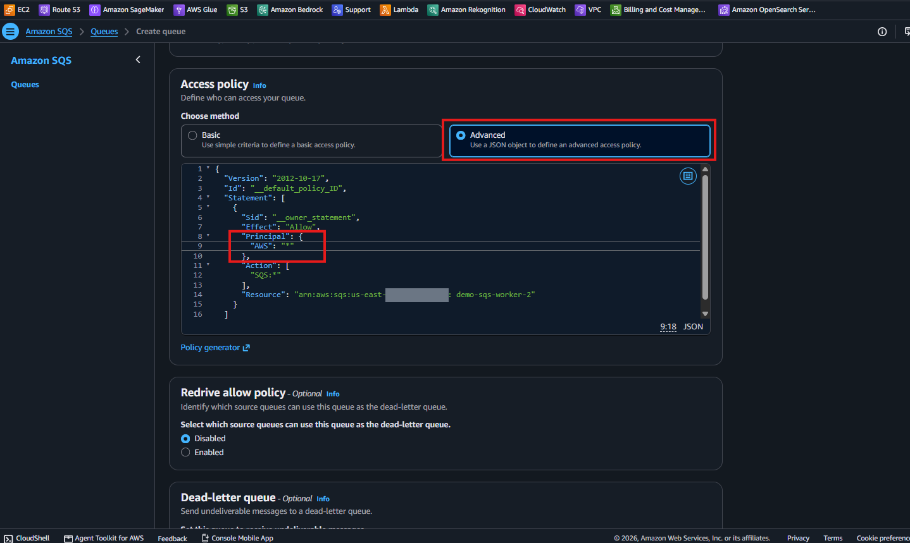
Task: Click the cursor position 9:18 indicator
Action: (x=668, y=327)
